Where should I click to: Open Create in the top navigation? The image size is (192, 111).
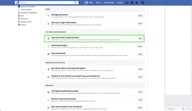click(120, 2)
